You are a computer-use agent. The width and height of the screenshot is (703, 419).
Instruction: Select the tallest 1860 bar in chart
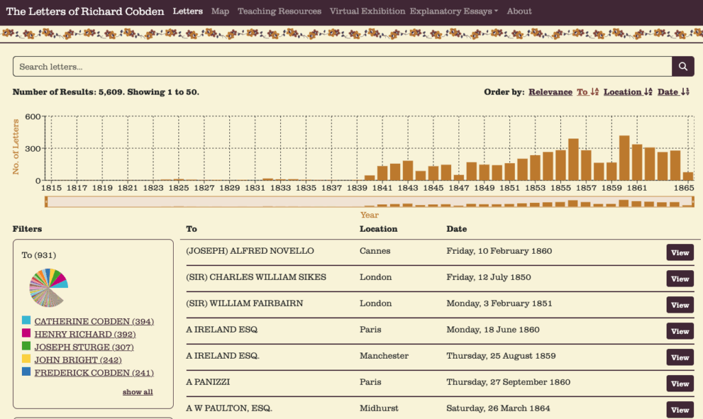pos(624,158)
